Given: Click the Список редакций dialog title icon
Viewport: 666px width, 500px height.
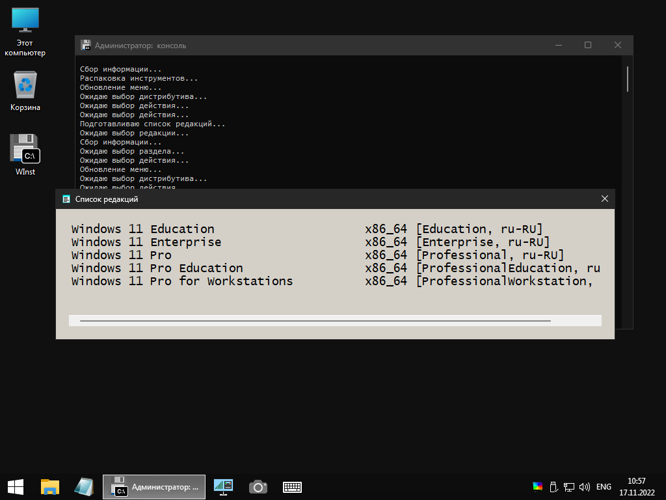Looking at the screenshot, I should click(x=66, y=199).
